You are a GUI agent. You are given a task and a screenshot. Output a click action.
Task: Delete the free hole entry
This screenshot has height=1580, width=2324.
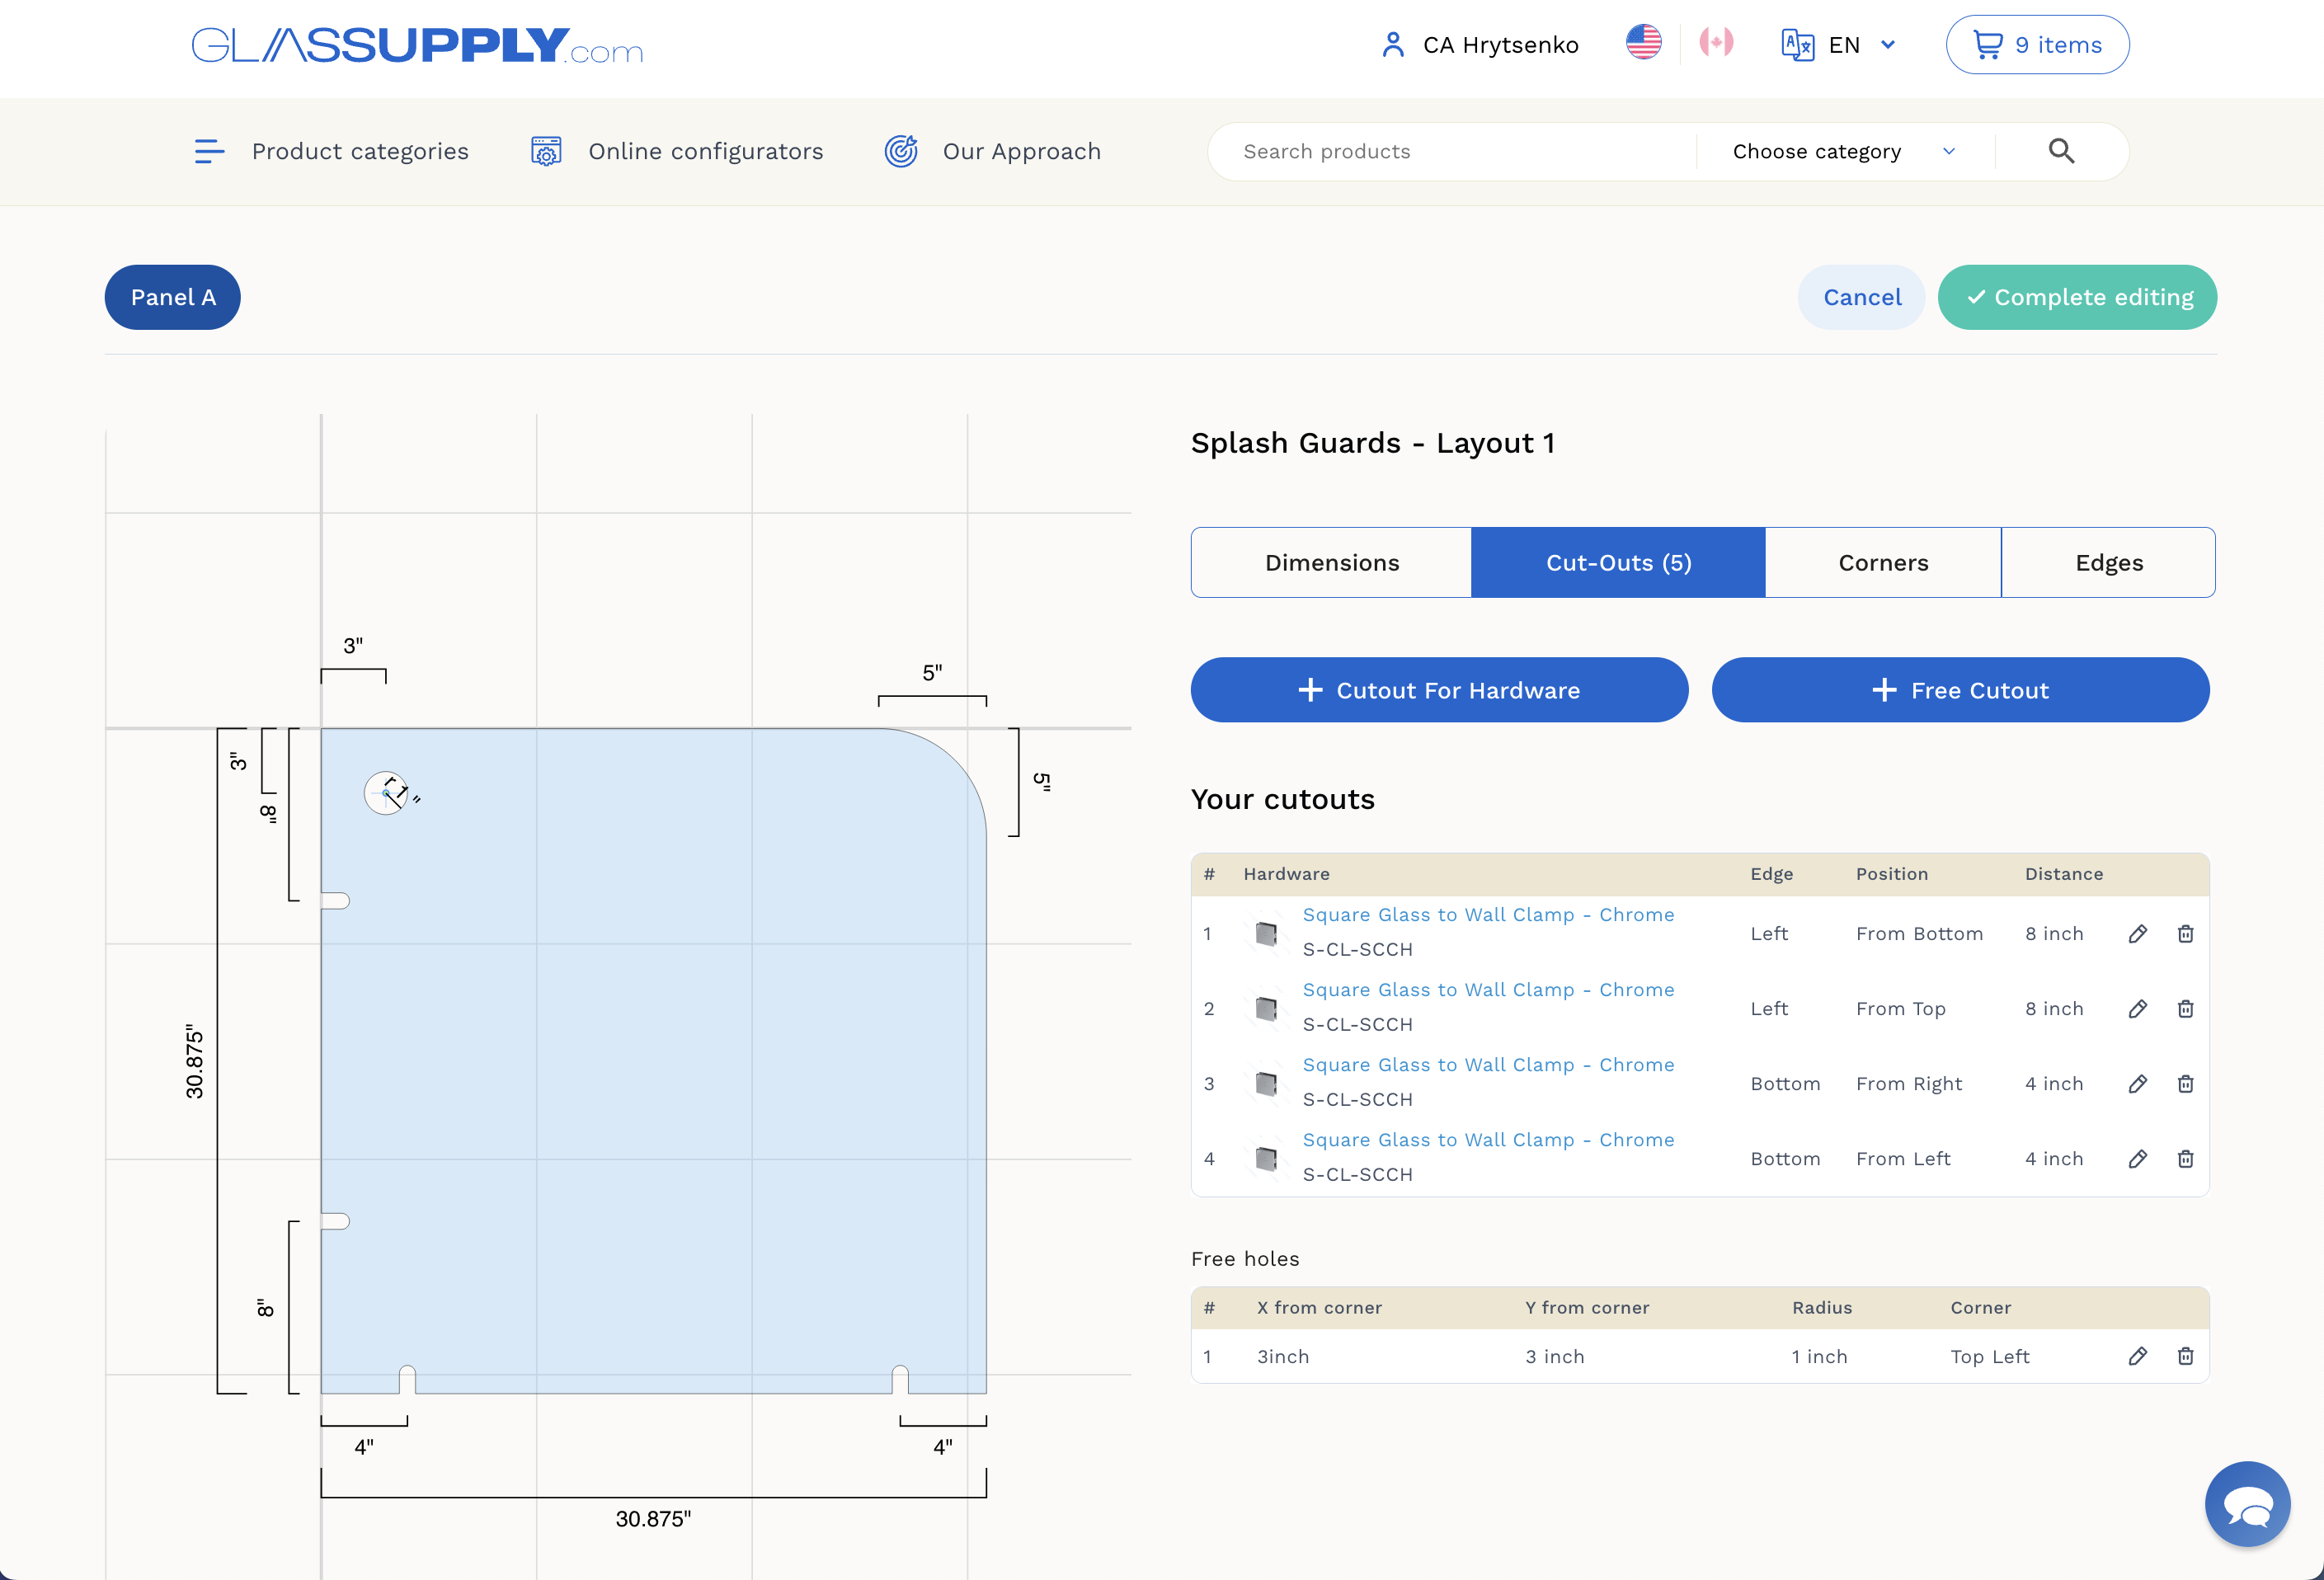pos(2185,1356)
